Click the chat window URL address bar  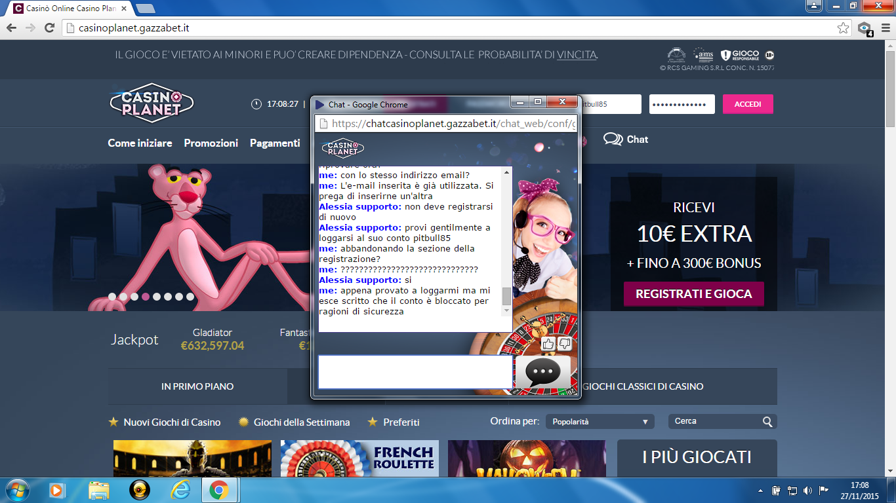point(446,124)
